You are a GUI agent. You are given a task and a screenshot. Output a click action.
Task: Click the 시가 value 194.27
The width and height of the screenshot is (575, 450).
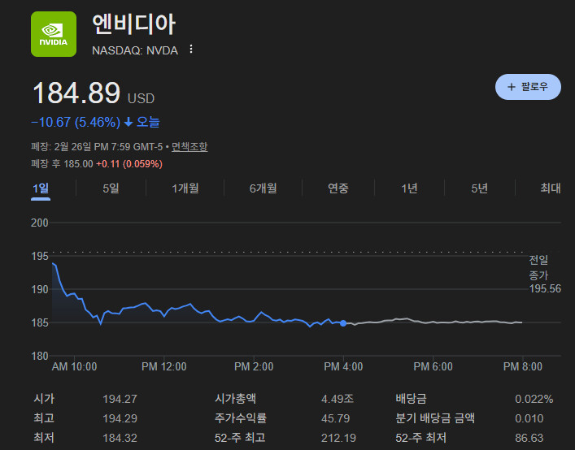[120, 399]
